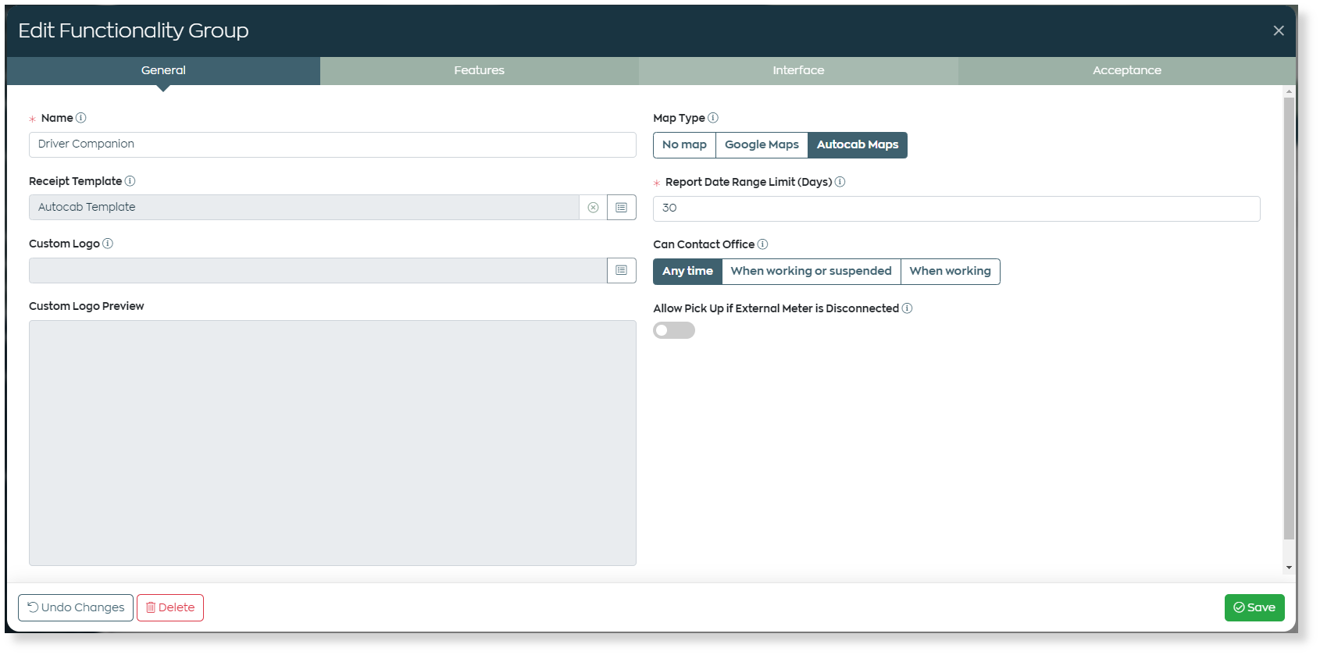Open the Custom Logo browse icon

point(621,270)
